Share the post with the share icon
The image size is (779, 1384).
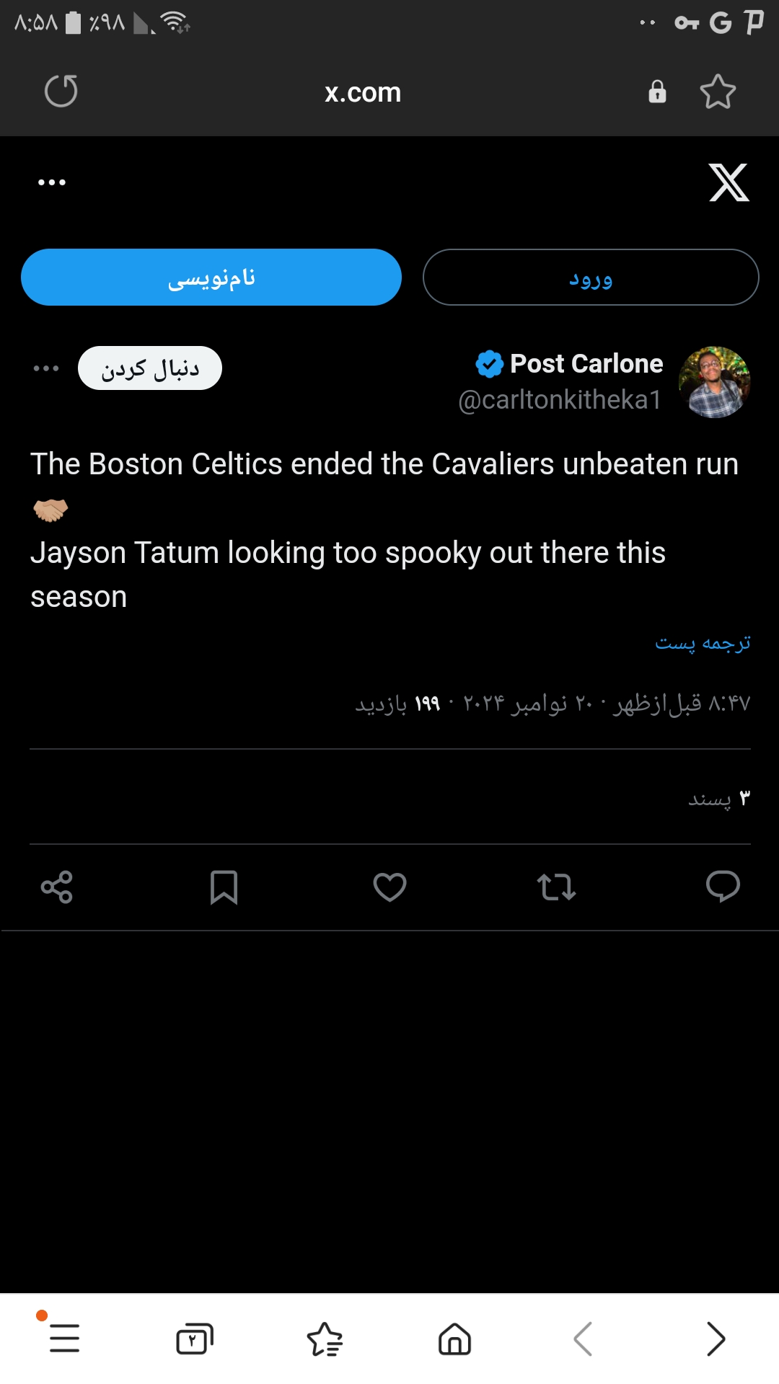[57, 887]
